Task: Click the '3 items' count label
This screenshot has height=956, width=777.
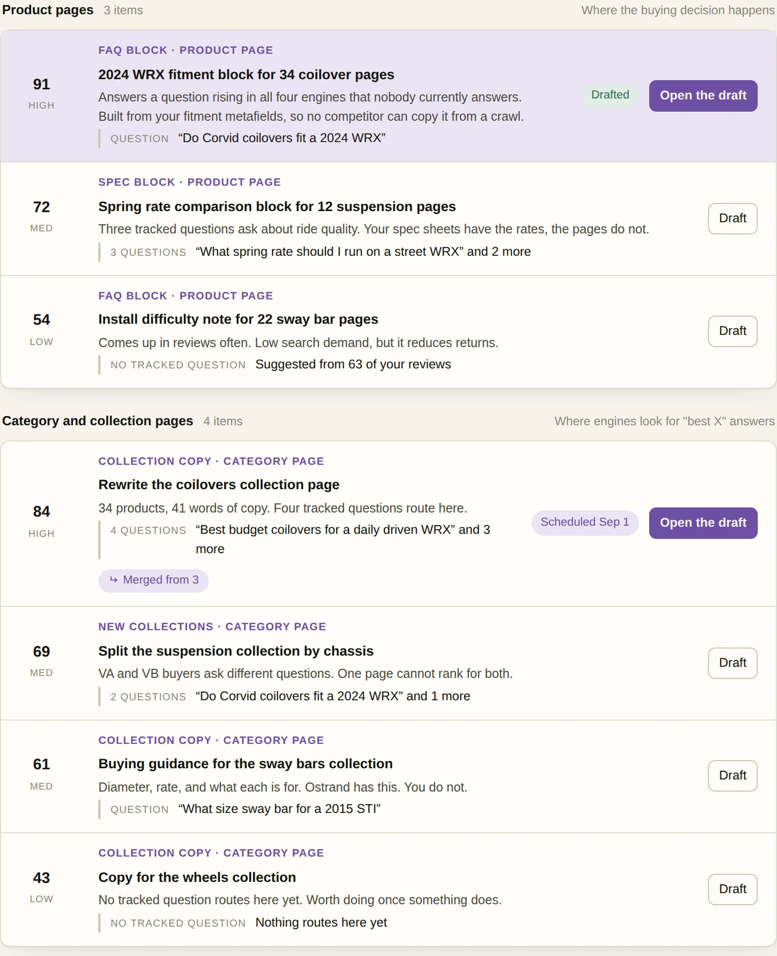Action: pos(123,10)
